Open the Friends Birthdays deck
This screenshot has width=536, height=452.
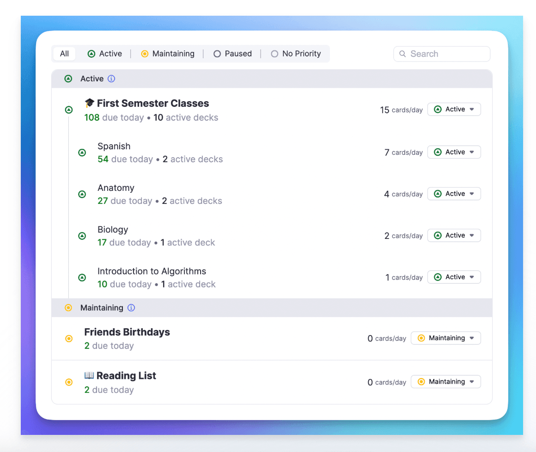point(127,332)
